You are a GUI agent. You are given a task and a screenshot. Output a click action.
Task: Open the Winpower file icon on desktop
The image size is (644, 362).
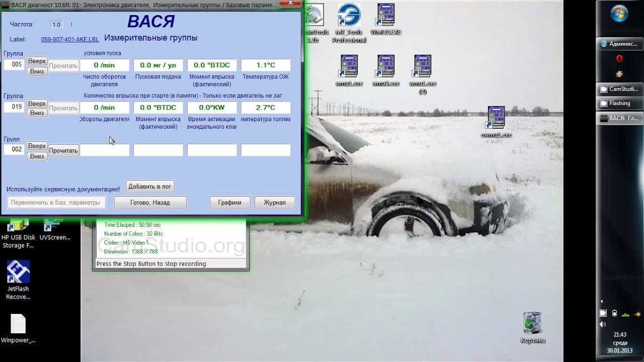point(18,329)
